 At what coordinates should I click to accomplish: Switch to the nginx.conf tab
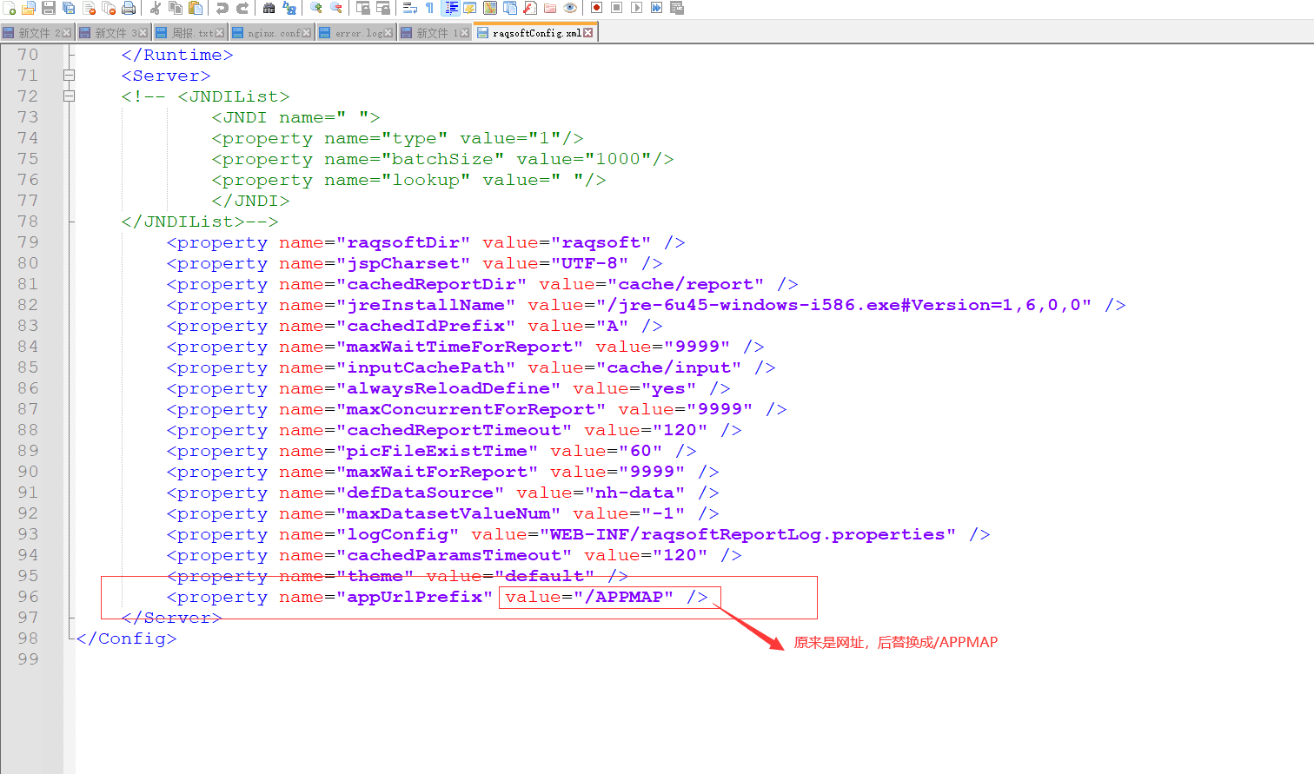[x=272, y=33]
